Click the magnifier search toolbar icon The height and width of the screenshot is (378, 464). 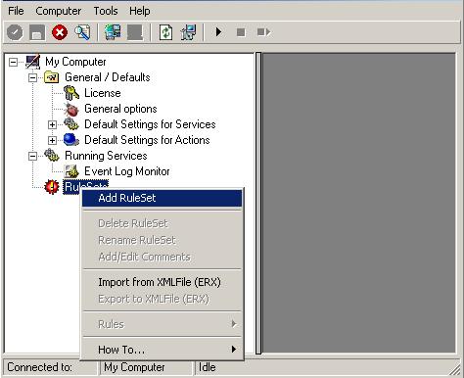pyautogui.click(x=82, y=32)
